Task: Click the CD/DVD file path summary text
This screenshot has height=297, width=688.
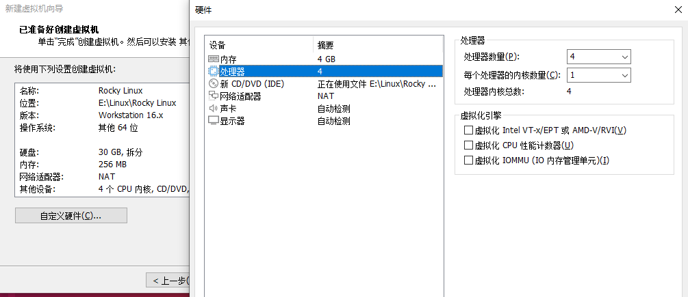Action: click(377, 84)
